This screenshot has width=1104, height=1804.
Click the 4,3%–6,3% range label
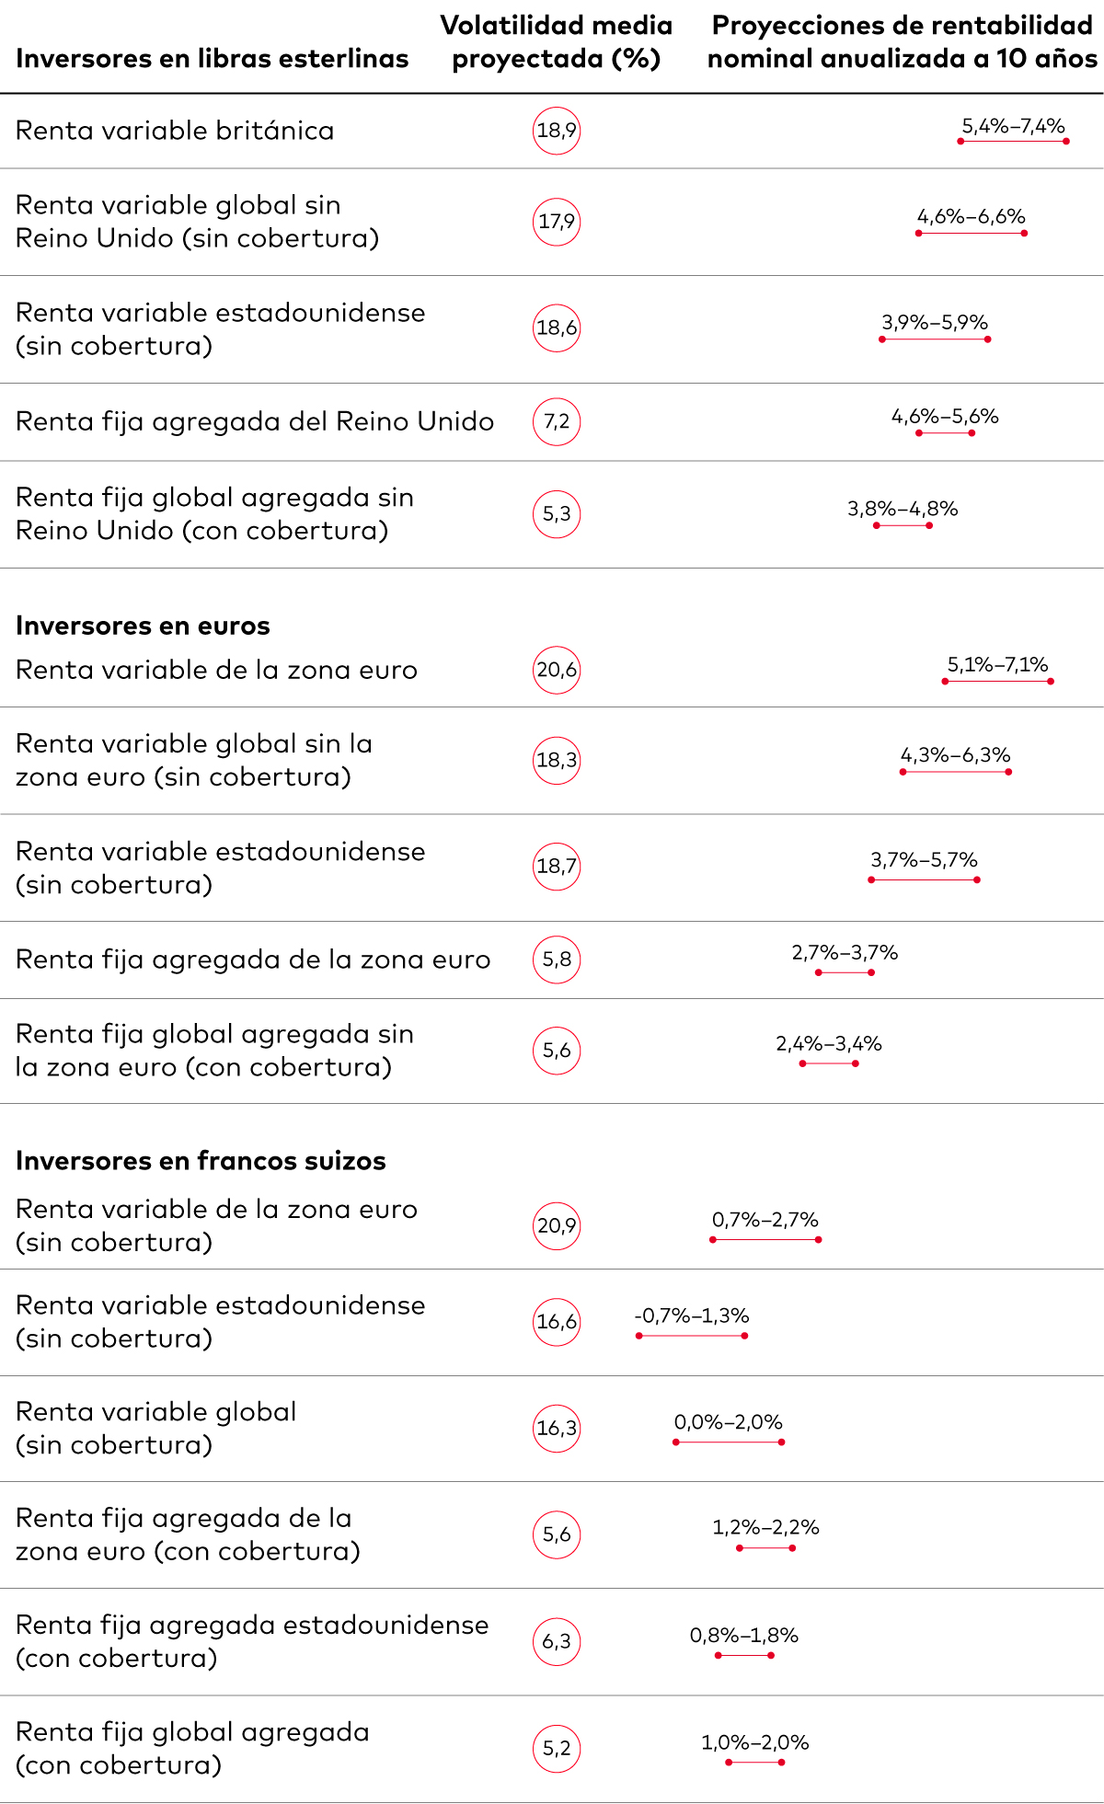coord(955,755)
